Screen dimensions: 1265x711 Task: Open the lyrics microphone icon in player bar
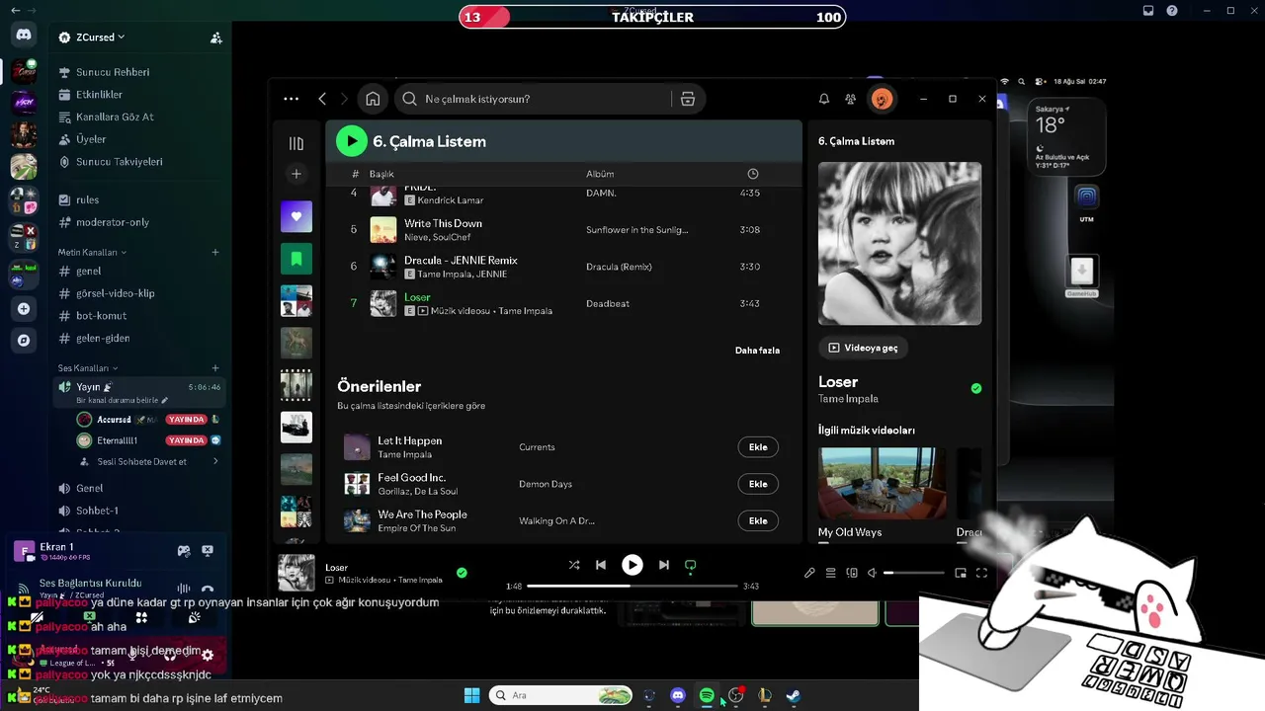[809, 573]
